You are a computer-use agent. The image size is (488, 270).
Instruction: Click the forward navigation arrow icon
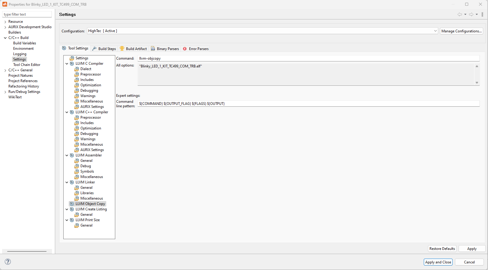471,14
